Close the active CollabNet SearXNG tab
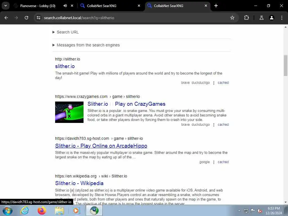Image resolution: width=288 pixels, height=216 pixels. [x=206, y=6]
